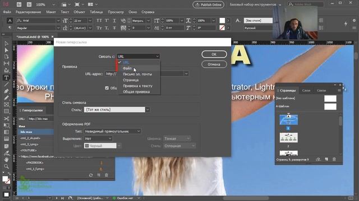Click the stroke none swatch in control bar
This screenshot has height=201, width=359.
tap(222, 28)
